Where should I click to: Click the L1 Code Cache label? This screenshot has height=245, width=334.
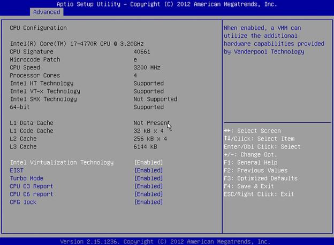click(32, 131)
